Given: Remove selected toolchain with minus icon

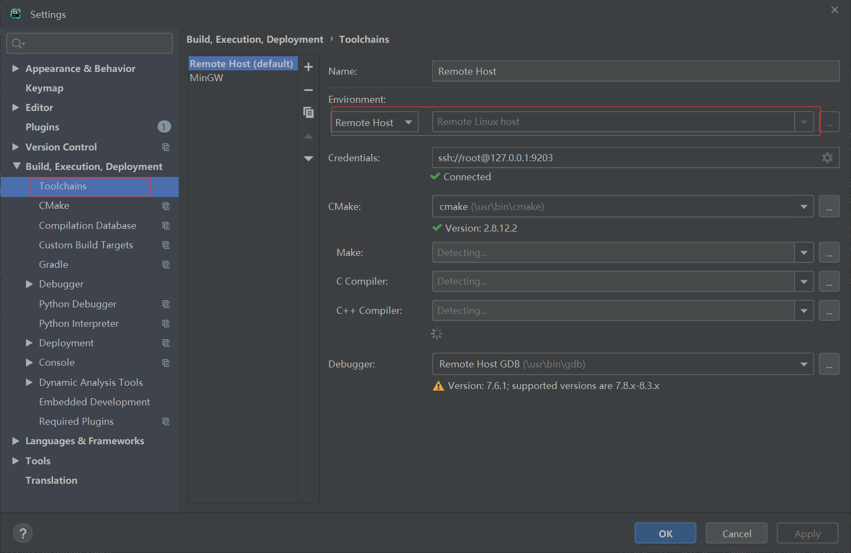Looking at the screenshot, I should tap(308, 90).
